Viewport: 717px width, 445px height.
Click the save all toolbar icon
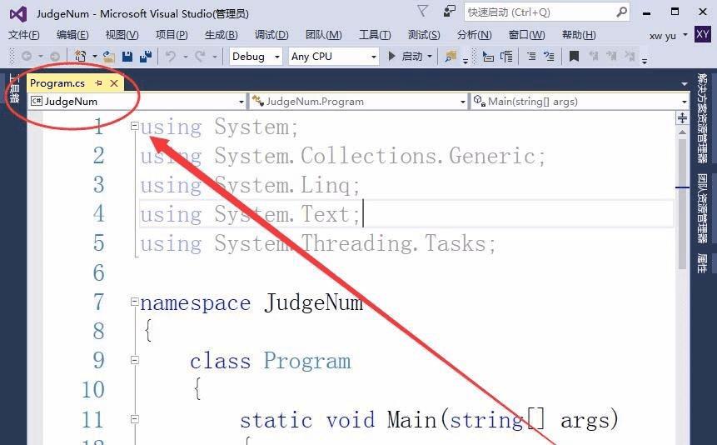(146, 57)
